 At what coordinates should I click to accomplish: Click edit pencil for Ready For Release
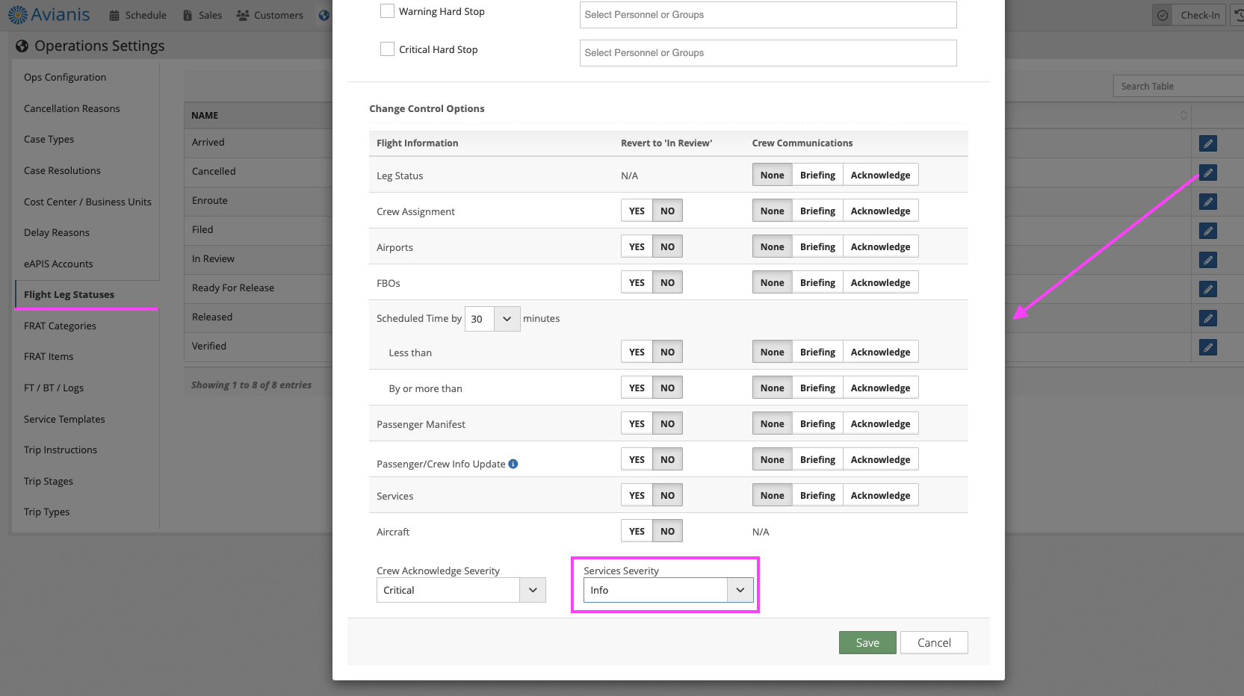coord(1207,289)
